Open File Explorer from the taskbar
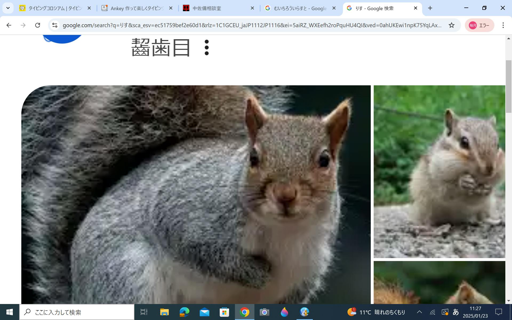This screenshot has height=320, width=512. point(164,312)
